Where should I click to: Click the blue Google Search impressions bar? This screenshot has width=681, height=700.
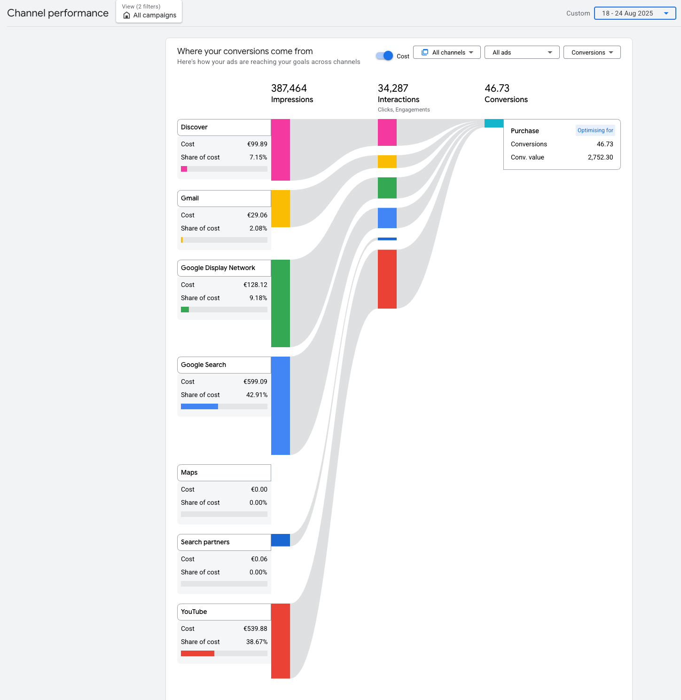281,406
